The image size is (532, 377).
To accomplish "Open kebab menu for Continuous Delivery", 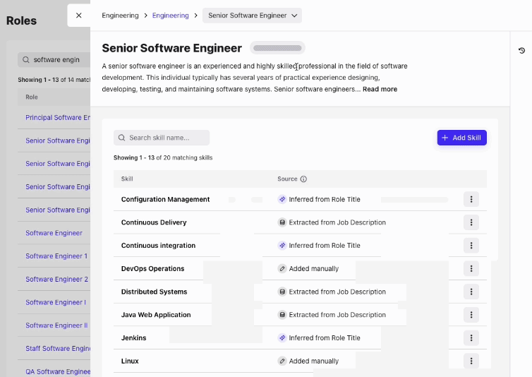I will click(x=471, y=222).
